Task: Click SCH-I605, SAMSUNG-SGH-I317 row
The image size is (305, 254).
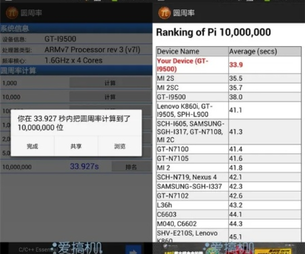Action: pos(229,132)
